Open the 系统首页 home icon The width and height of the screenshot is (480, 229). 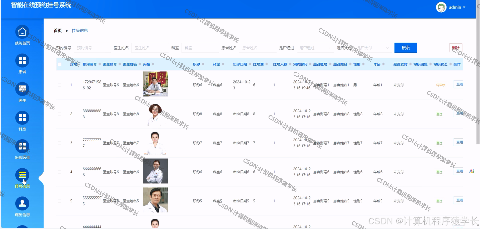22,32
